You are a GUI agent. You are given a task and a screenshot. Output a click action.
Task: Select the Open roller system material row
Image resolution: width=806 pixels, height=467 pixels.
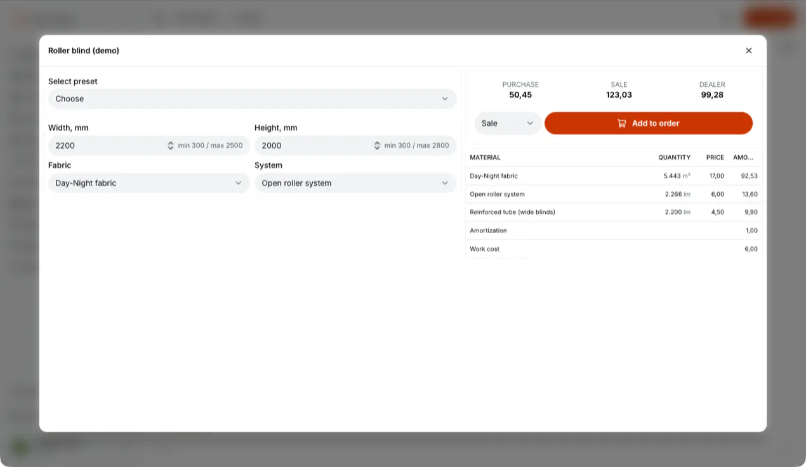(x=614, y=194)
